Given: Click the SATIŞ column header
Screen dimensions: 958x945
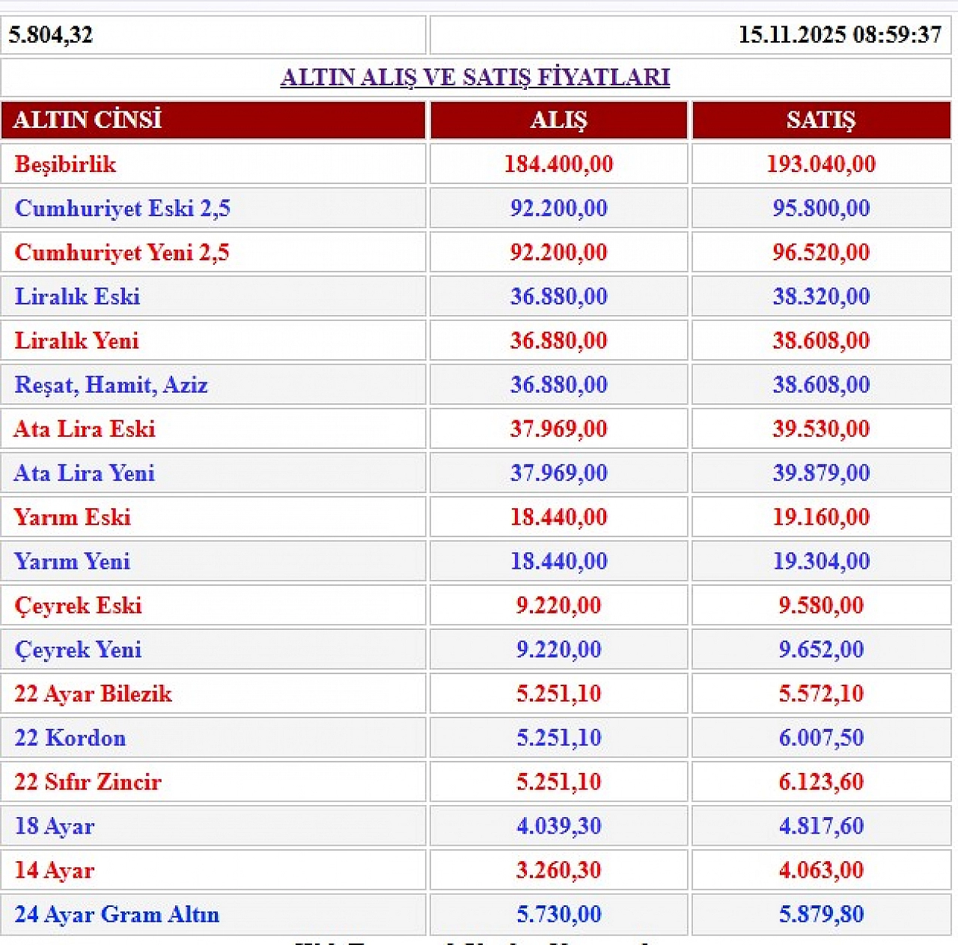Looking at the screenshot, I should (x=820, y=120).
